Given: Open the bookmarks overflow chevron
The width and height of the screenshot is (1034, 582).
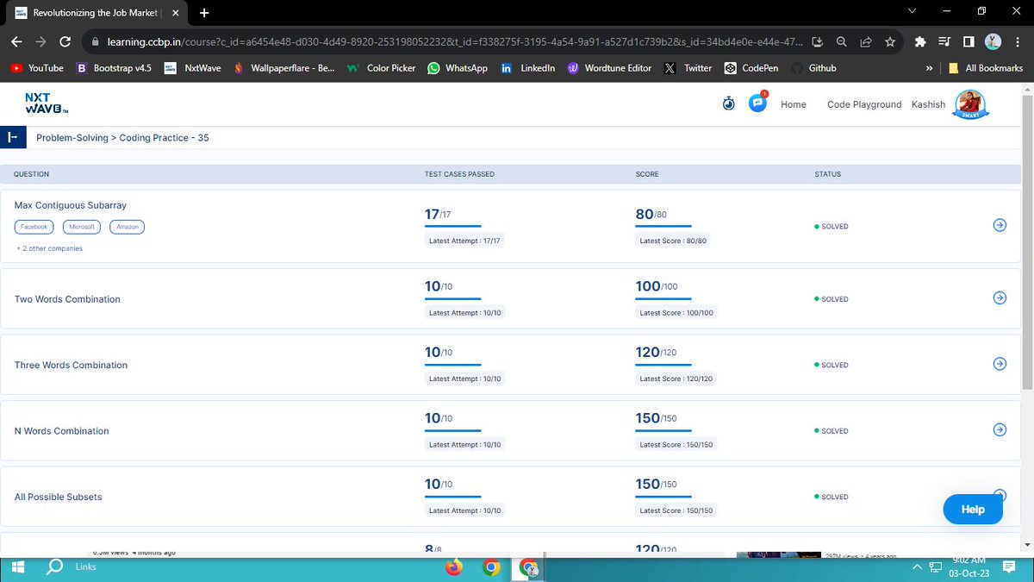Looking at the screenshot, I should (x=929, y=67).
